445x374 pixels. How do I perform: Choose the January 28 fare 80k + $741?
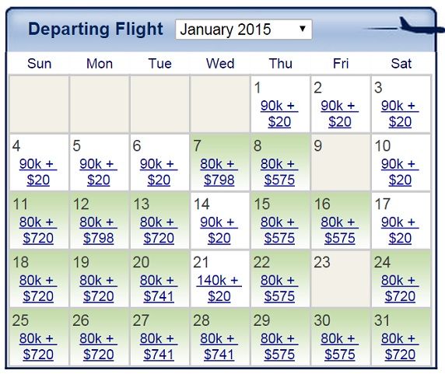[219, 347]
